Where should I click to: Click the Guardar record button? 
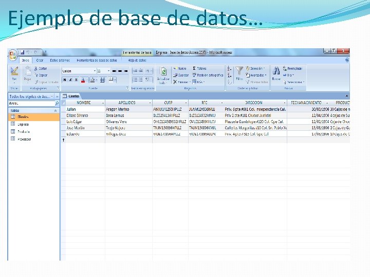[x=181, y=75]
